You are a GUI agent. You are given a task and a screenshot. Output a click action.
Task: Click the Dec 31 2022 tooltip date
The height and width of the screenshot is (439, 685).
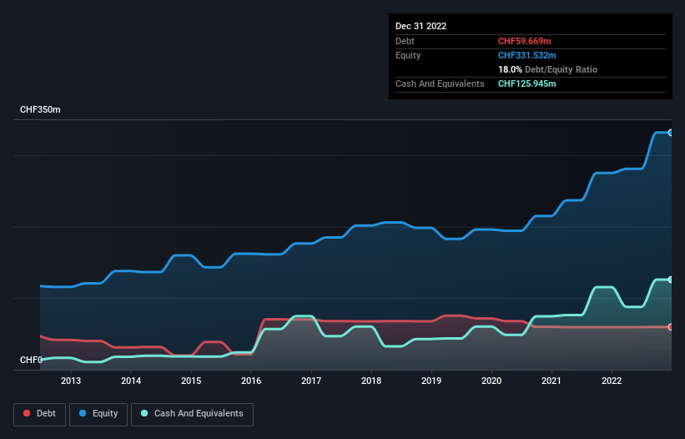[421, 26]
